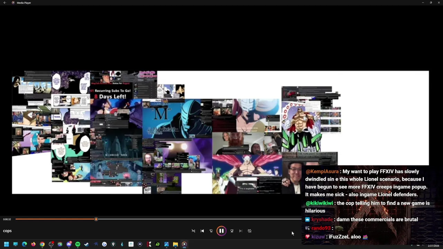Image resolution: width=443 pixels, height=249 pixels.
Task: Click the rando93 username in chat overlay
Action: point(321,228)
